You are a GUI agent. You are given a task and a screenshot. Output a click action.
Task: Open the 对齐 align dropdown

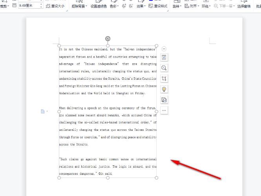(192, 6)
